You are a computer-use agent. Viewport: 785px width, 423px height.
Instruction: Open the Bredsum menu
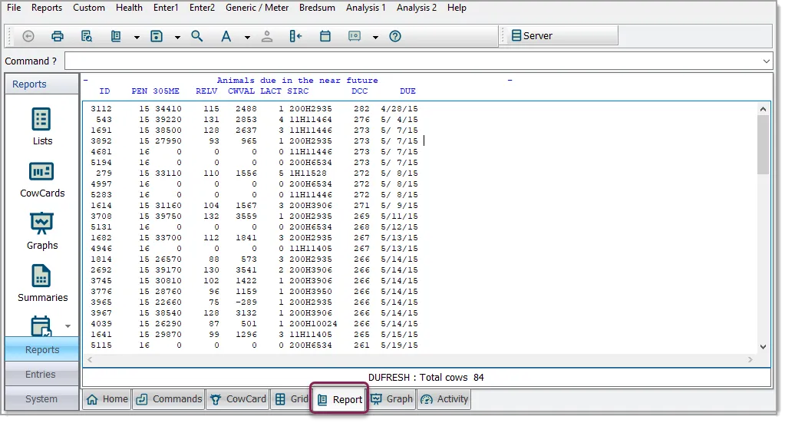(x=317, y=8)
